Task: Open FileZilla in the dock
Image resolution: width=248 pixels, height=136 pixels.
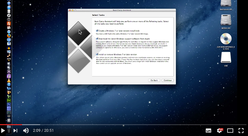Action: [9, 24]
